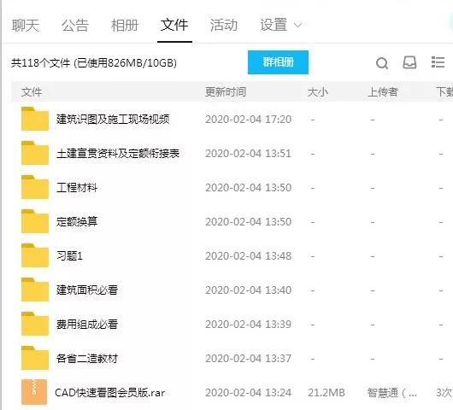Click the file count text 共118个文件
Viewport: 453px width, 410px height.
[x=41, y=62]
